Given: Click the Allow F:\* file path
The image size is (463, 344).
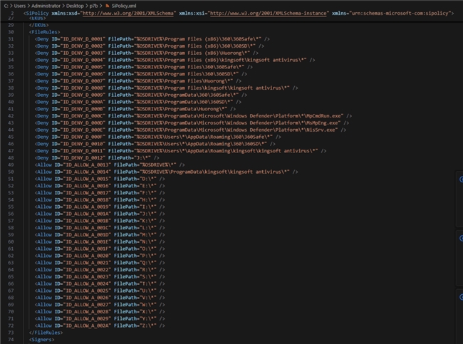Looking at the screenshot, I should tap(148, 193).
